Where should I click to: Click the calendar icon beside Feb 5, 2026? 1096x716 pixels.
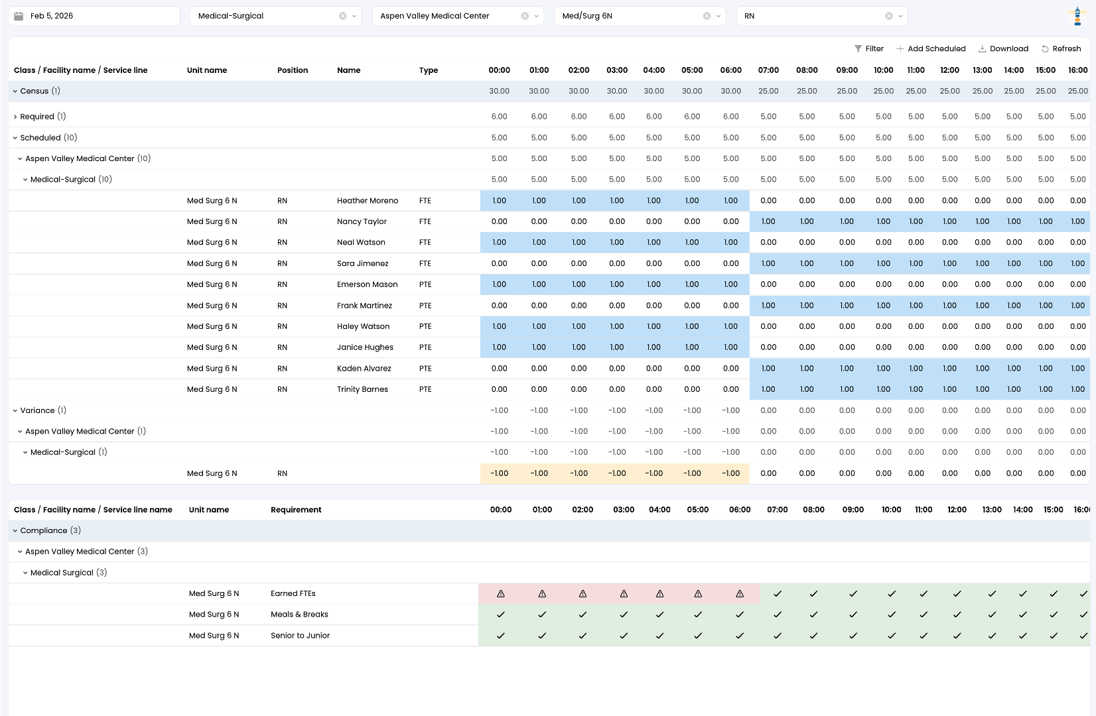click(19, 16)
